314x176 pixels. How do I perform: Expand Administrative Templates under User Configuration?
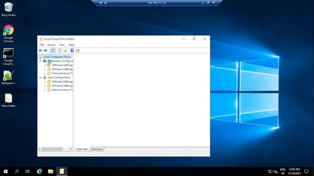pyautogui.click(x=45, y=90)
